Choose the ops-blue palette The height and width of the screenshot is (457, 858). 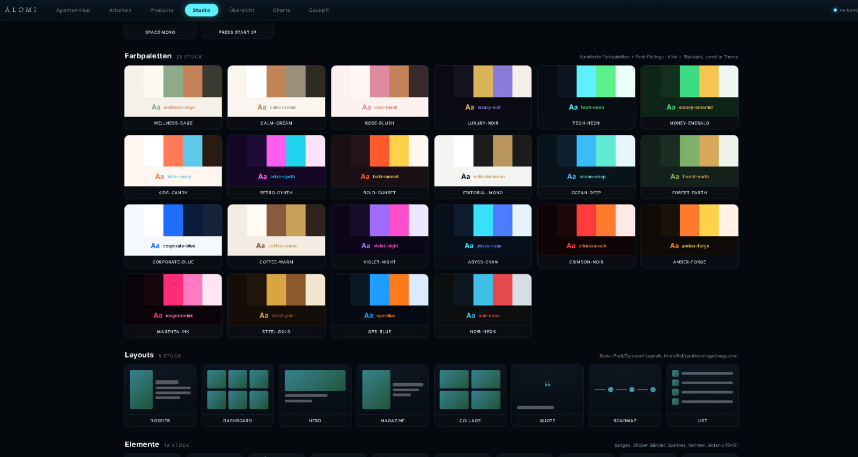click(x=380, y=306)
